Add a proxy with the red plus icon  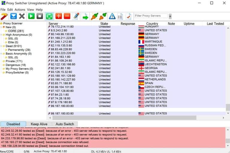59,16
